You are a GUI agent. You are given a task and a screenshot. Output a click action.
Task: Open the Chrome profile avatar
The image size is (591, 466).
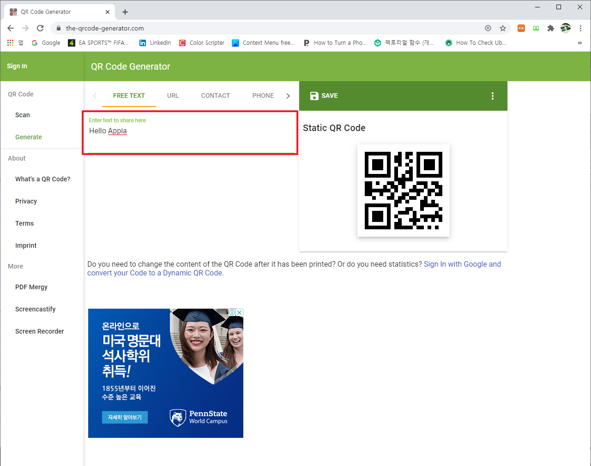[x=566, y=28]
